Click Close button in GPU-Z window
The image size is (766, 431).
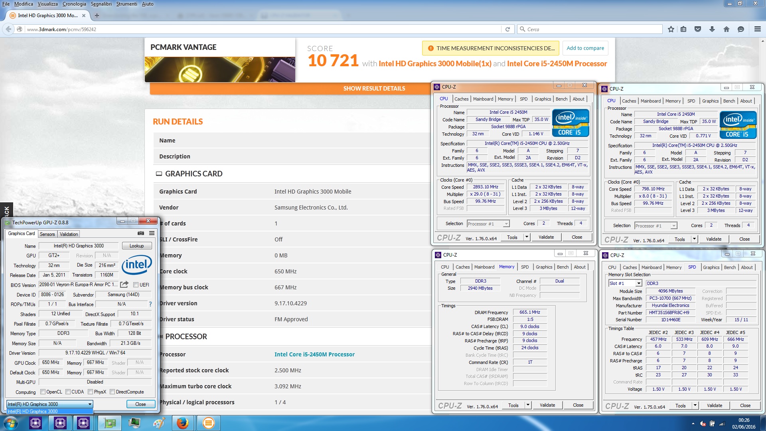click(140, 404)
